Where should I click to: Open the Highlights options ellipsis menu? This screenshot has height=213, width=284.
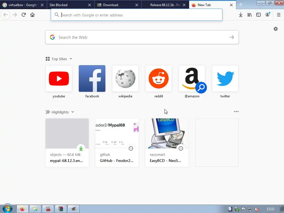click(x=236, y=111)
